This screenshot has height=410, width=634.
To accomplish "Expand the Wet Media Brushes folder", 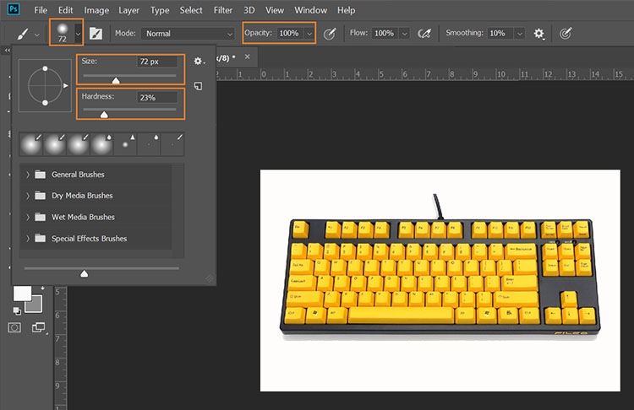I will 28,217.
